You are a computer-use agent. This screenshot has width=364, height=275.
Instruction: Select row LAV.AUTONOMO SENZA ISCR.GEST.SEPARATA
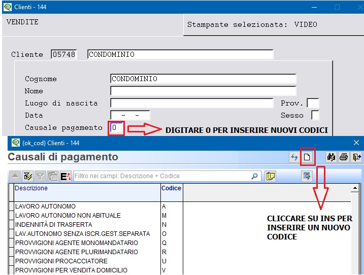pyautogui.click(x=87, y=234)
